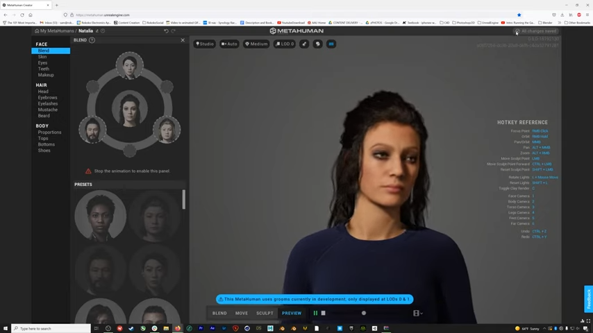Open After Effects from the taskbar
The height and width of the screenshot is (333, 593).
[x=212, y=328]
